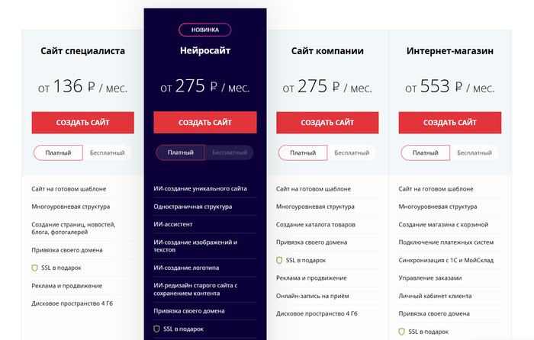Switch Сайт специалиста plan to Бесплатный
The image size is (534, 340).
(x=108, y=152)
